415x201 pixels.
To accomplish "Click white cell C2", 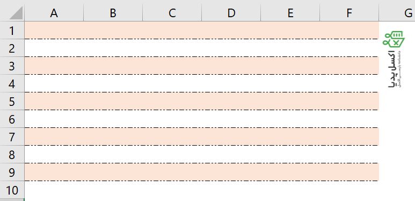I will coord(172,48).
